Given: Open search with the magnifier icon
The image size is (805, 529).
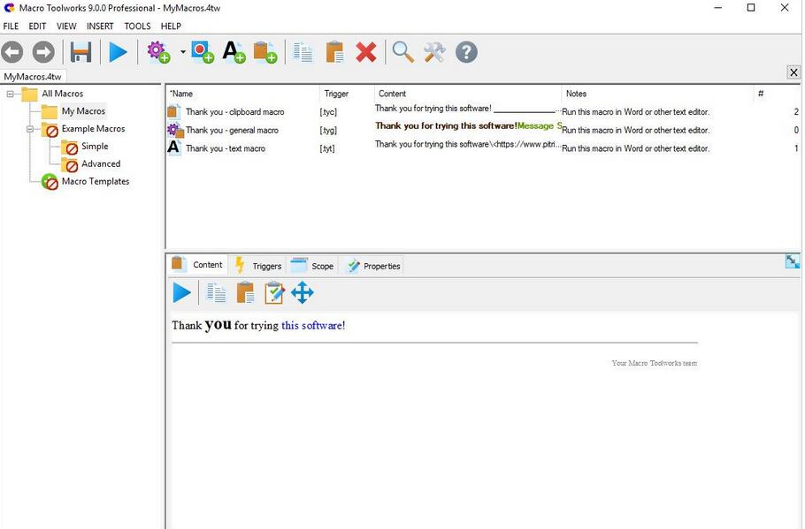Looking at the screenshot, I should [403, 52].
